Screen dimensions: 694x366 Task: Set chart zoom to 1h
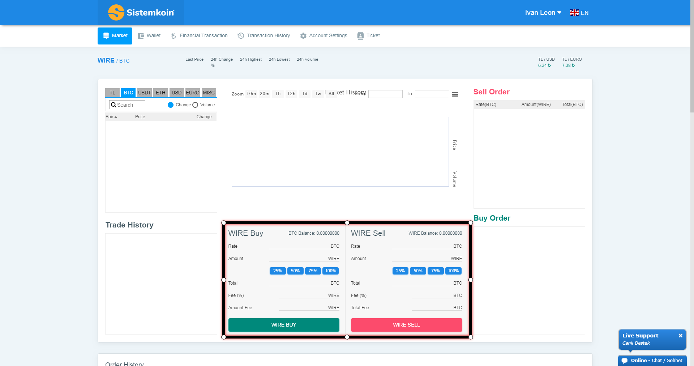click(x=278, y=94)
